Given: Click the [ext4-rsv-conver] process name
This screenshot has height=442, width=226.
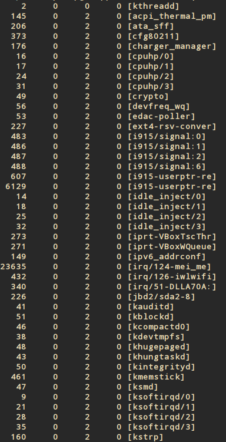Looking at the screenshot, I should point(172,127).
